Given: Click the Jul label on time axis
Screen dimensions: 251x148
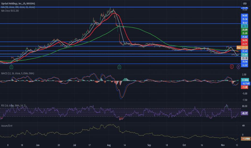Looking at the screenshot, I should coord(74,145).
